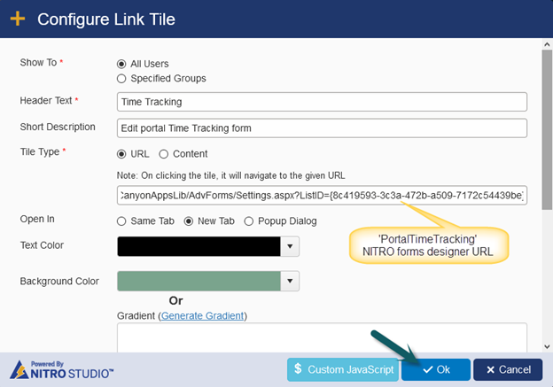Click the NITRO Studio logo
Viewport: 553px width, 387px height.
coord(61,369)
